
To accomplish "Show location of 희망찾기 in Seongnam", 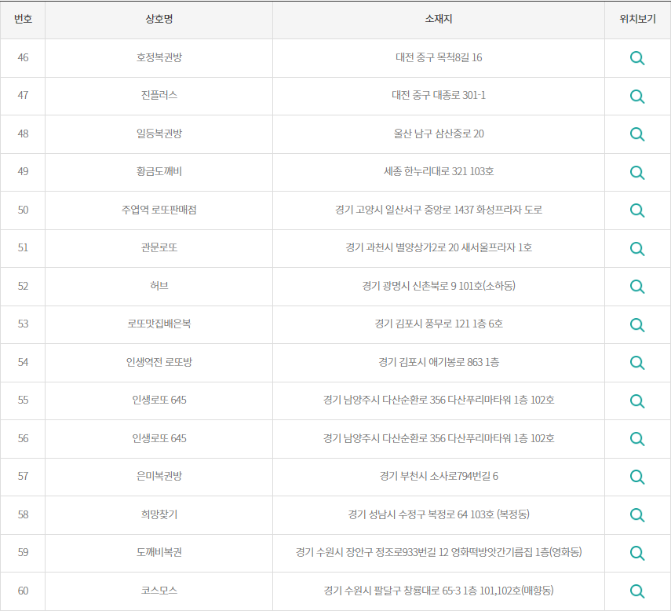I will pyautogui.click(x=637, y=515).
